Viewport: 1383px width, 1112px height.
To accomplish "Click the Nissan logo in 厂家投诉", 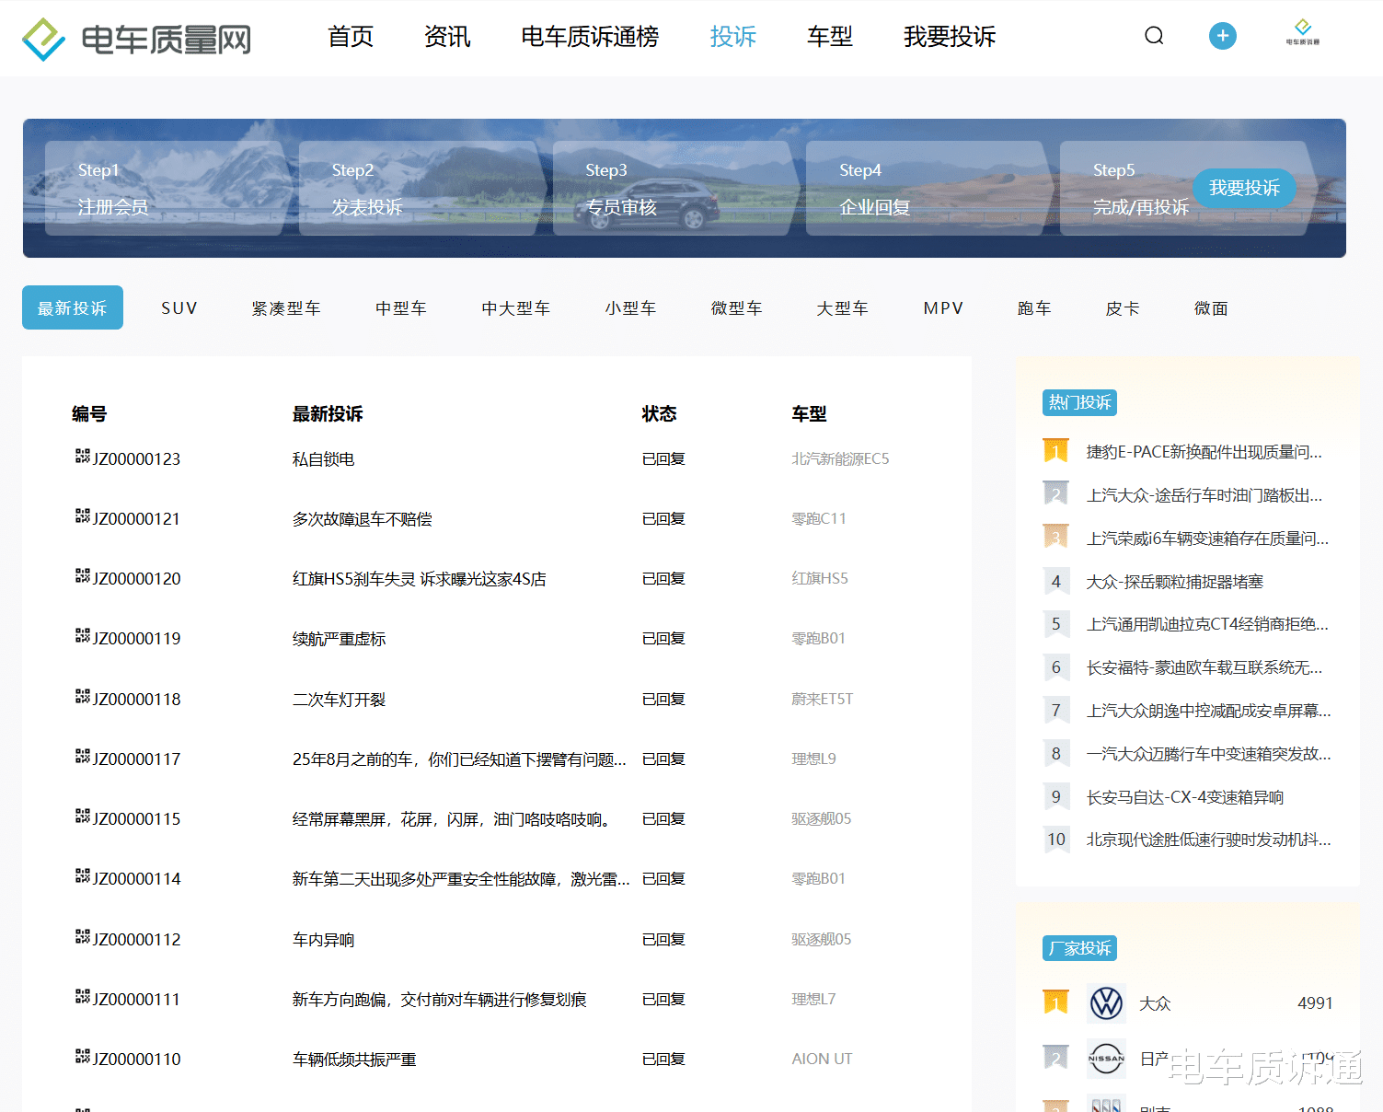I will click(1106, 1059).
